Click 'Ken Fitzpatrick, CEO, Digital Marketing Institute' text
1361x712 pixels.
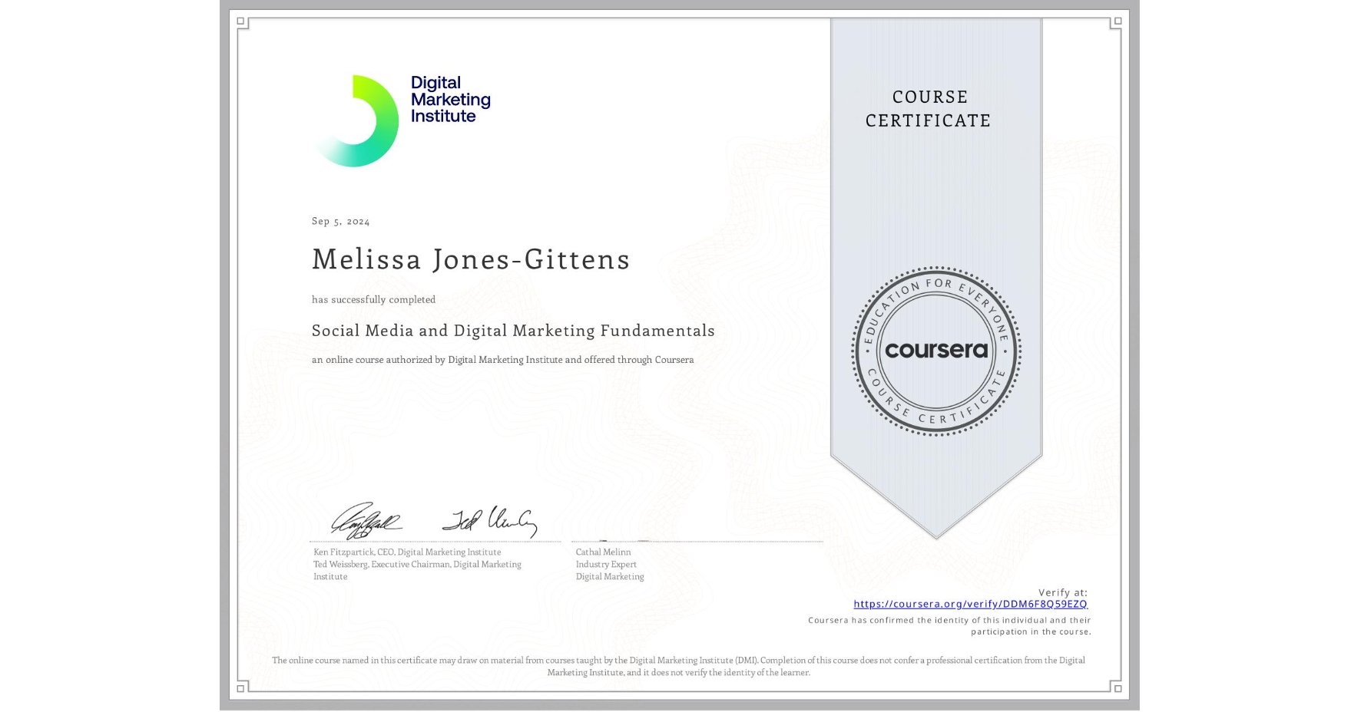pyautogui.click(x=407, y=552)
